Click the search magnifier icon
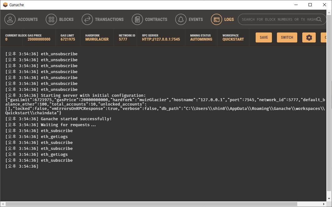Screen dimensions: 332x207 [x=319, y=19]
